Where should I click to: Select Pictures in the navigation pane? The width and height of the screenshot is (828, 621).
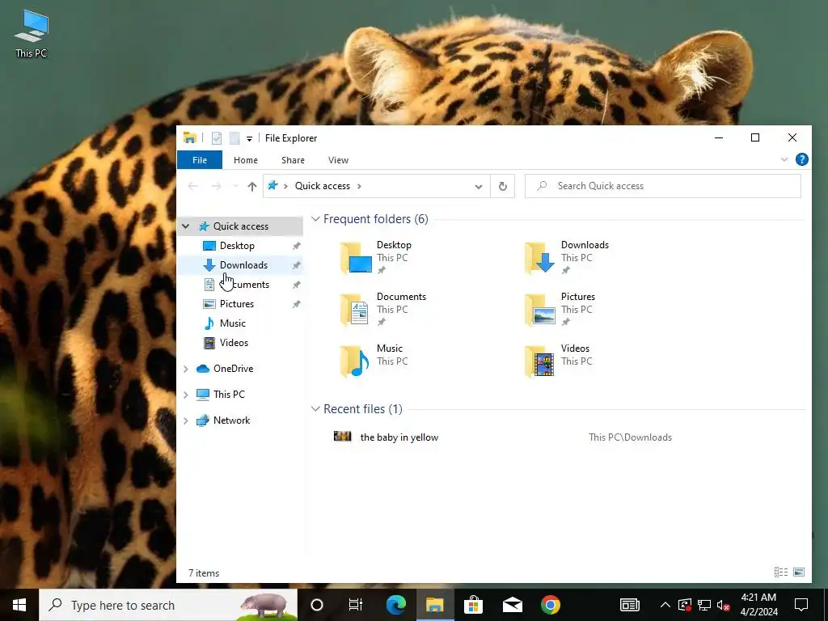click(x=237, y=304)
